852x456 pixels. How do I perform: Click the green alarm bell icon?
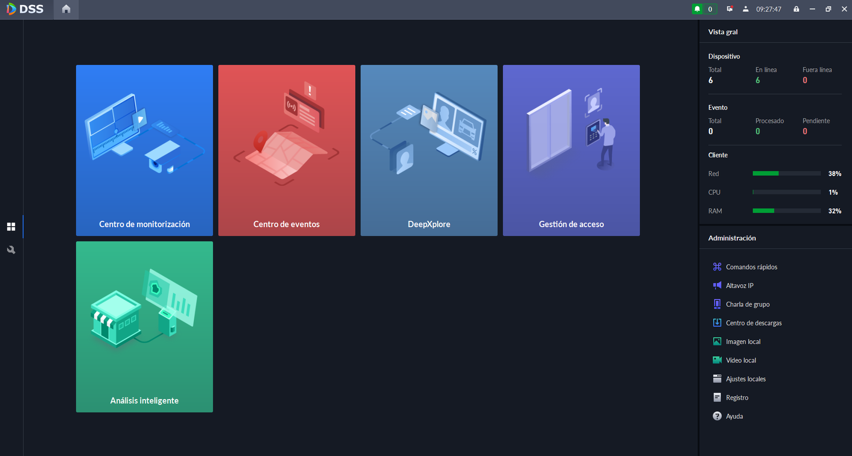(697, 9)
